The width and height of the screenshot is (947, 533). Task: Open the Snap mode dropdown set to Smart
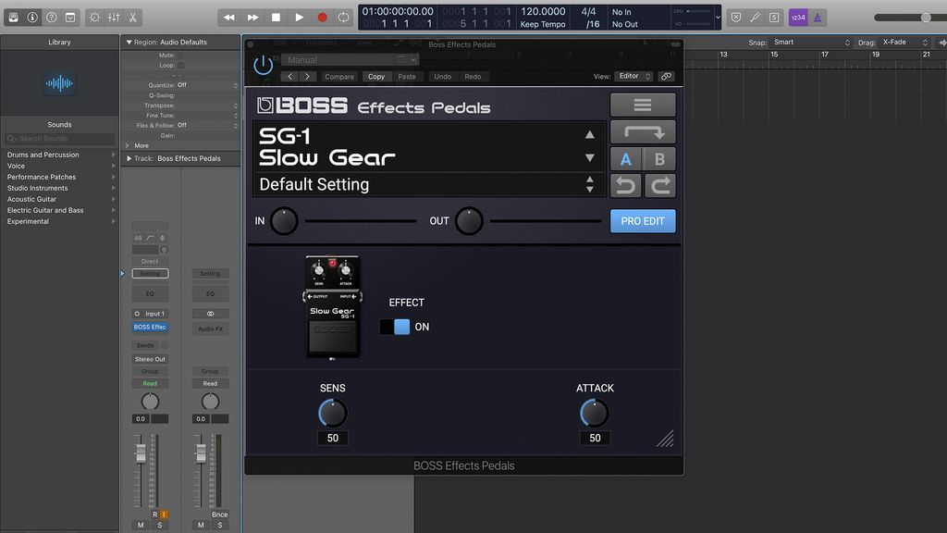click(811, 41)
